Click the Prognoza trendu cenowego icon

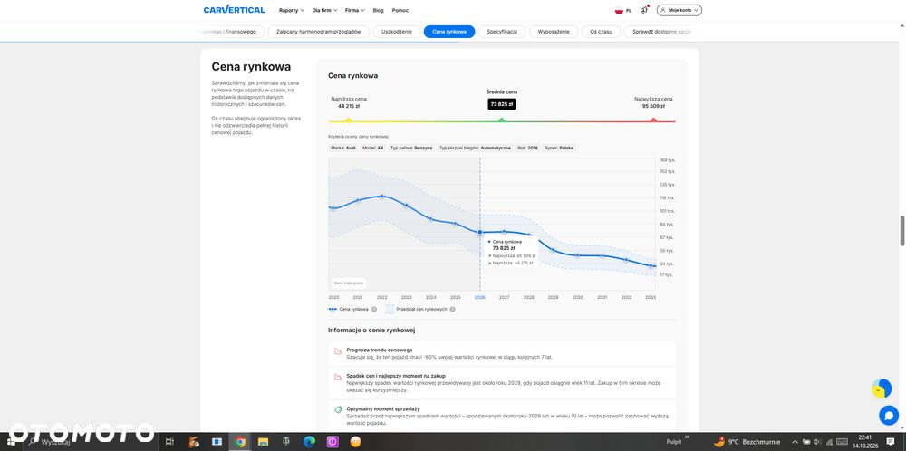[338, 351]
